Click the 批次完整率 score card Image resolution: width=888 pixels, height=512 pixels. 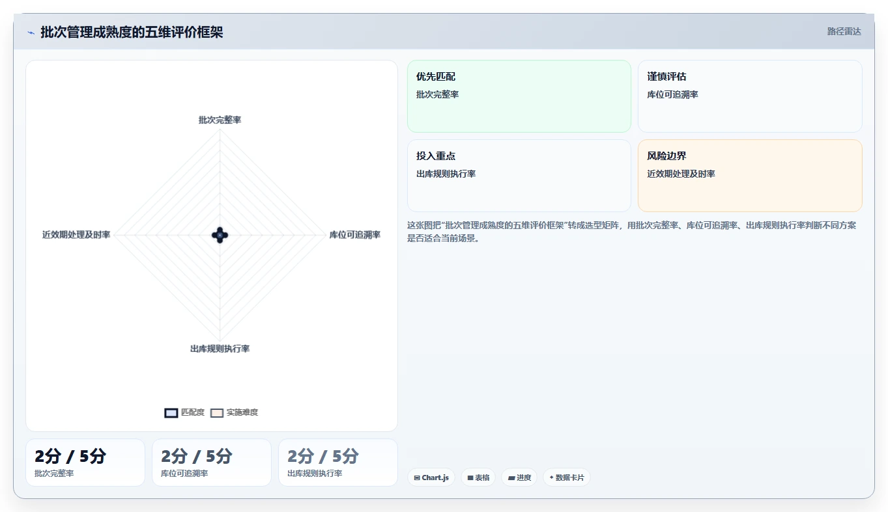click(85, 463)
